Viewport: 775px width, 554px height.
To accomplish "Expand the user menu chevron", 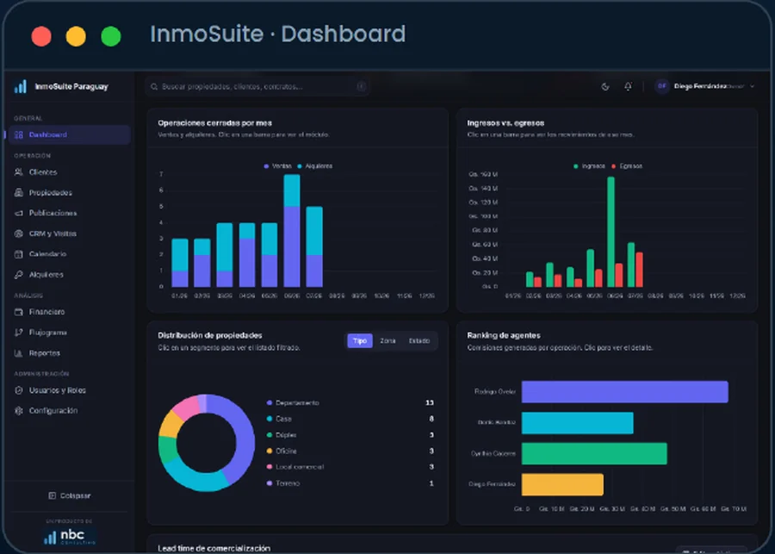I will (x=753, y=86).
